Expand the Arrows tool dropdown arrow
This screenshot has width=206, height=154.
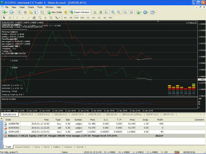[59, 18]
